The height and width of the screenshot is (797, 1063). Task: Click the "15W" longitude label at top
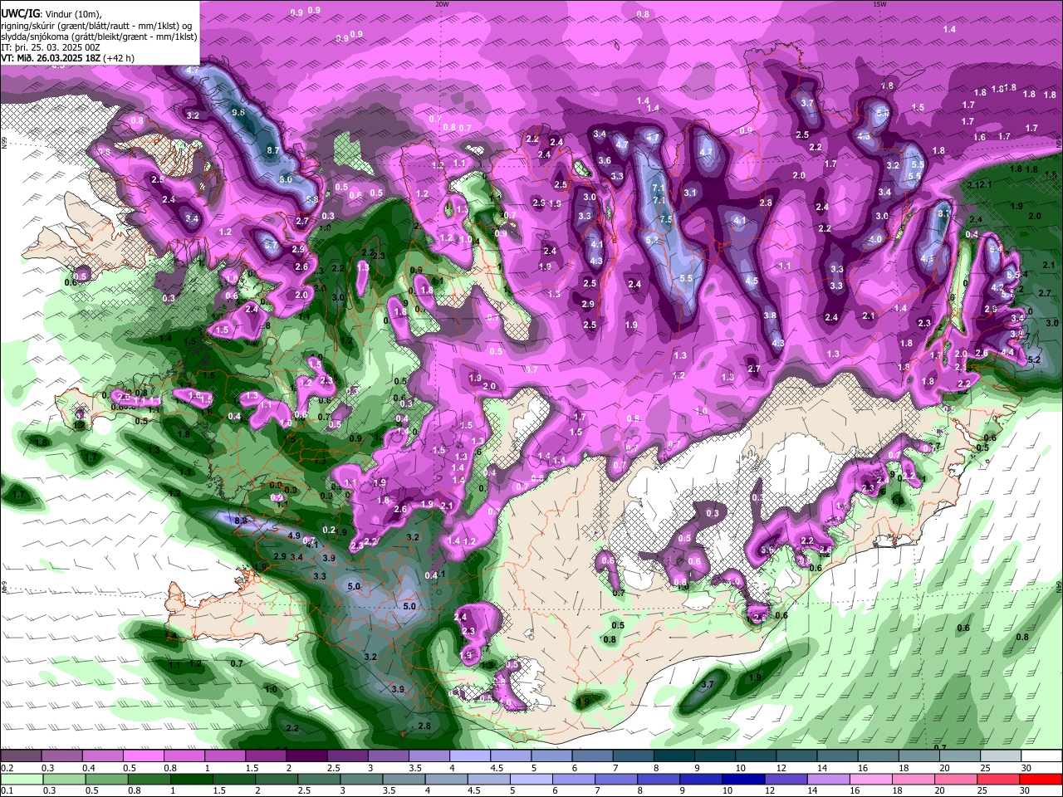click(x=880, y=4)
